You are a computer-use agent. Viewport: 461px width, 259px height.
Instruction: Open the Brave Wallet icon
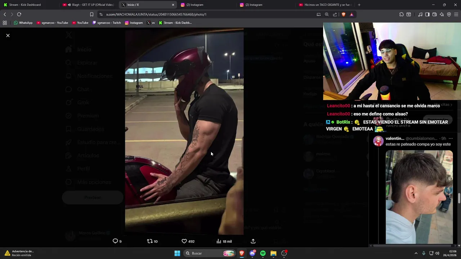tap(434, 14)
